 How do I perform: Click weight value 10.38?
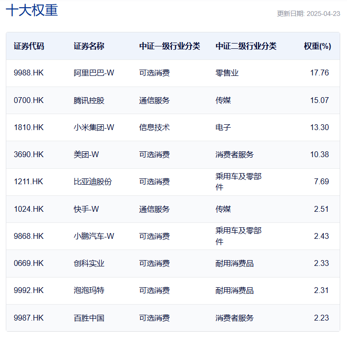click(x=319, y=154)
